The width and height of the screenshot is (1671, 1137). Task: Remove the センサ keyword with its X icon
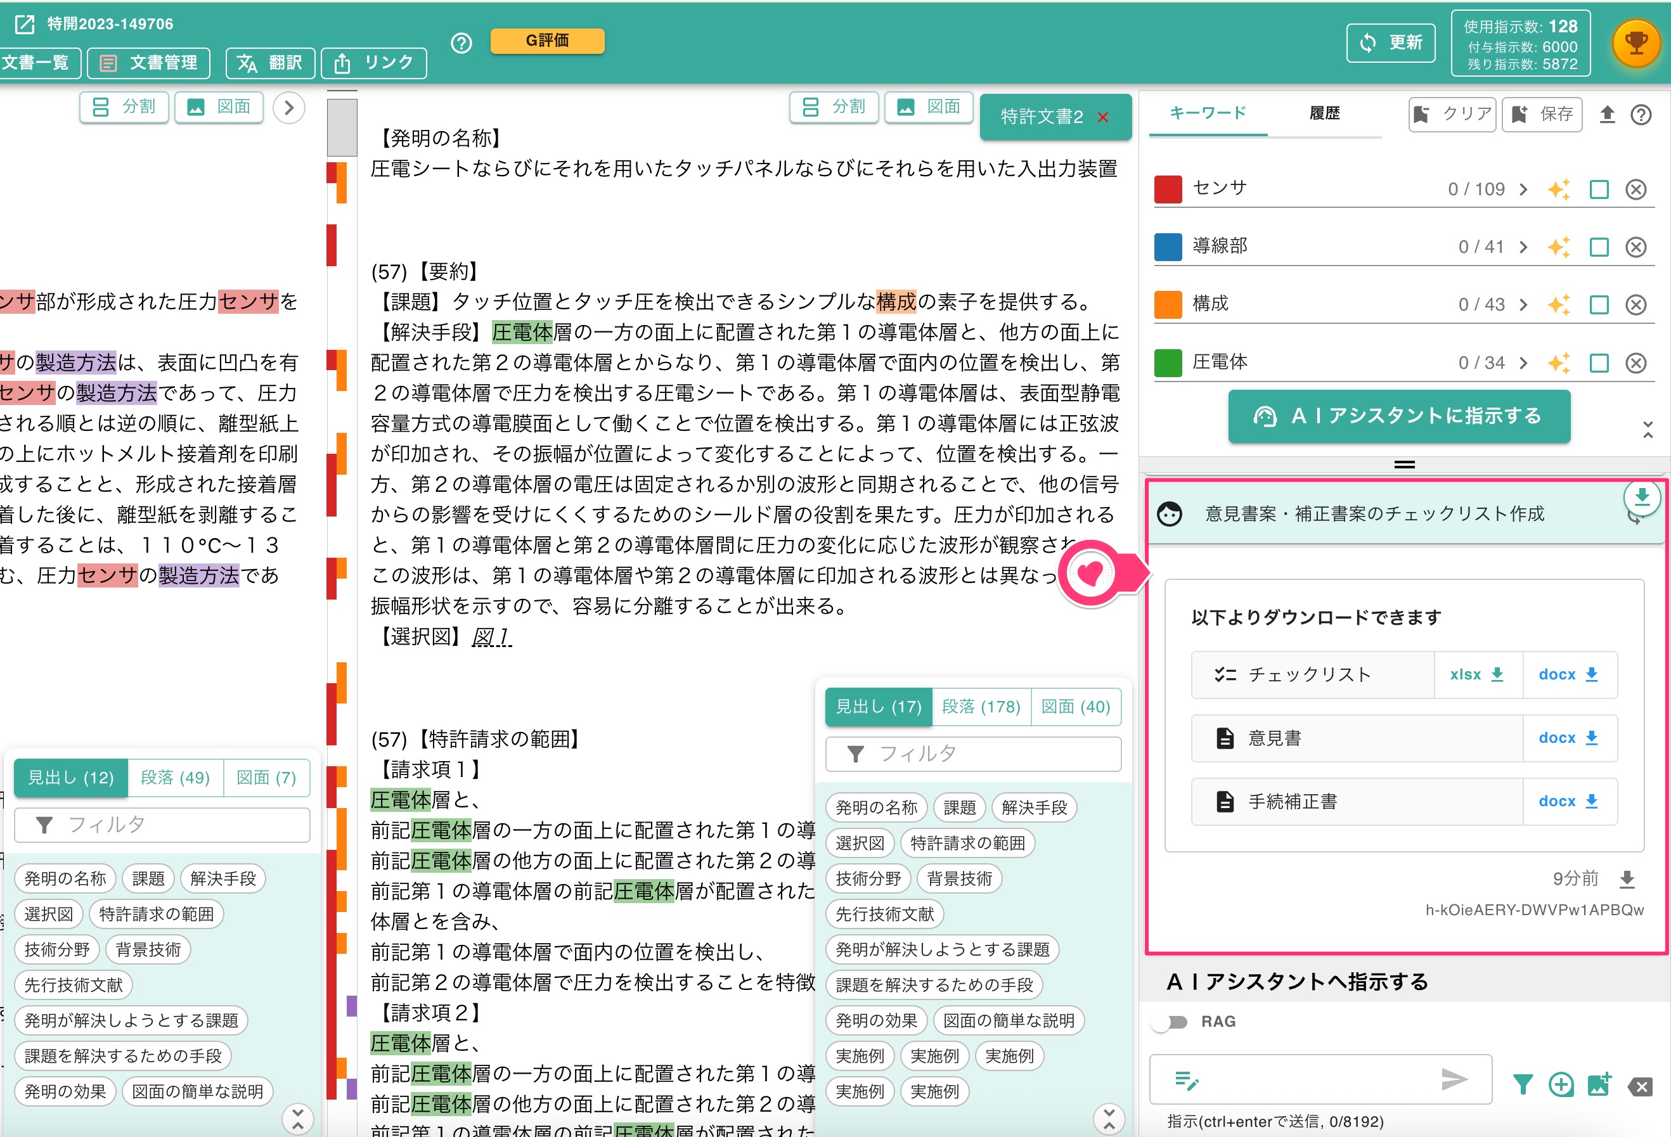(1636, 189)
